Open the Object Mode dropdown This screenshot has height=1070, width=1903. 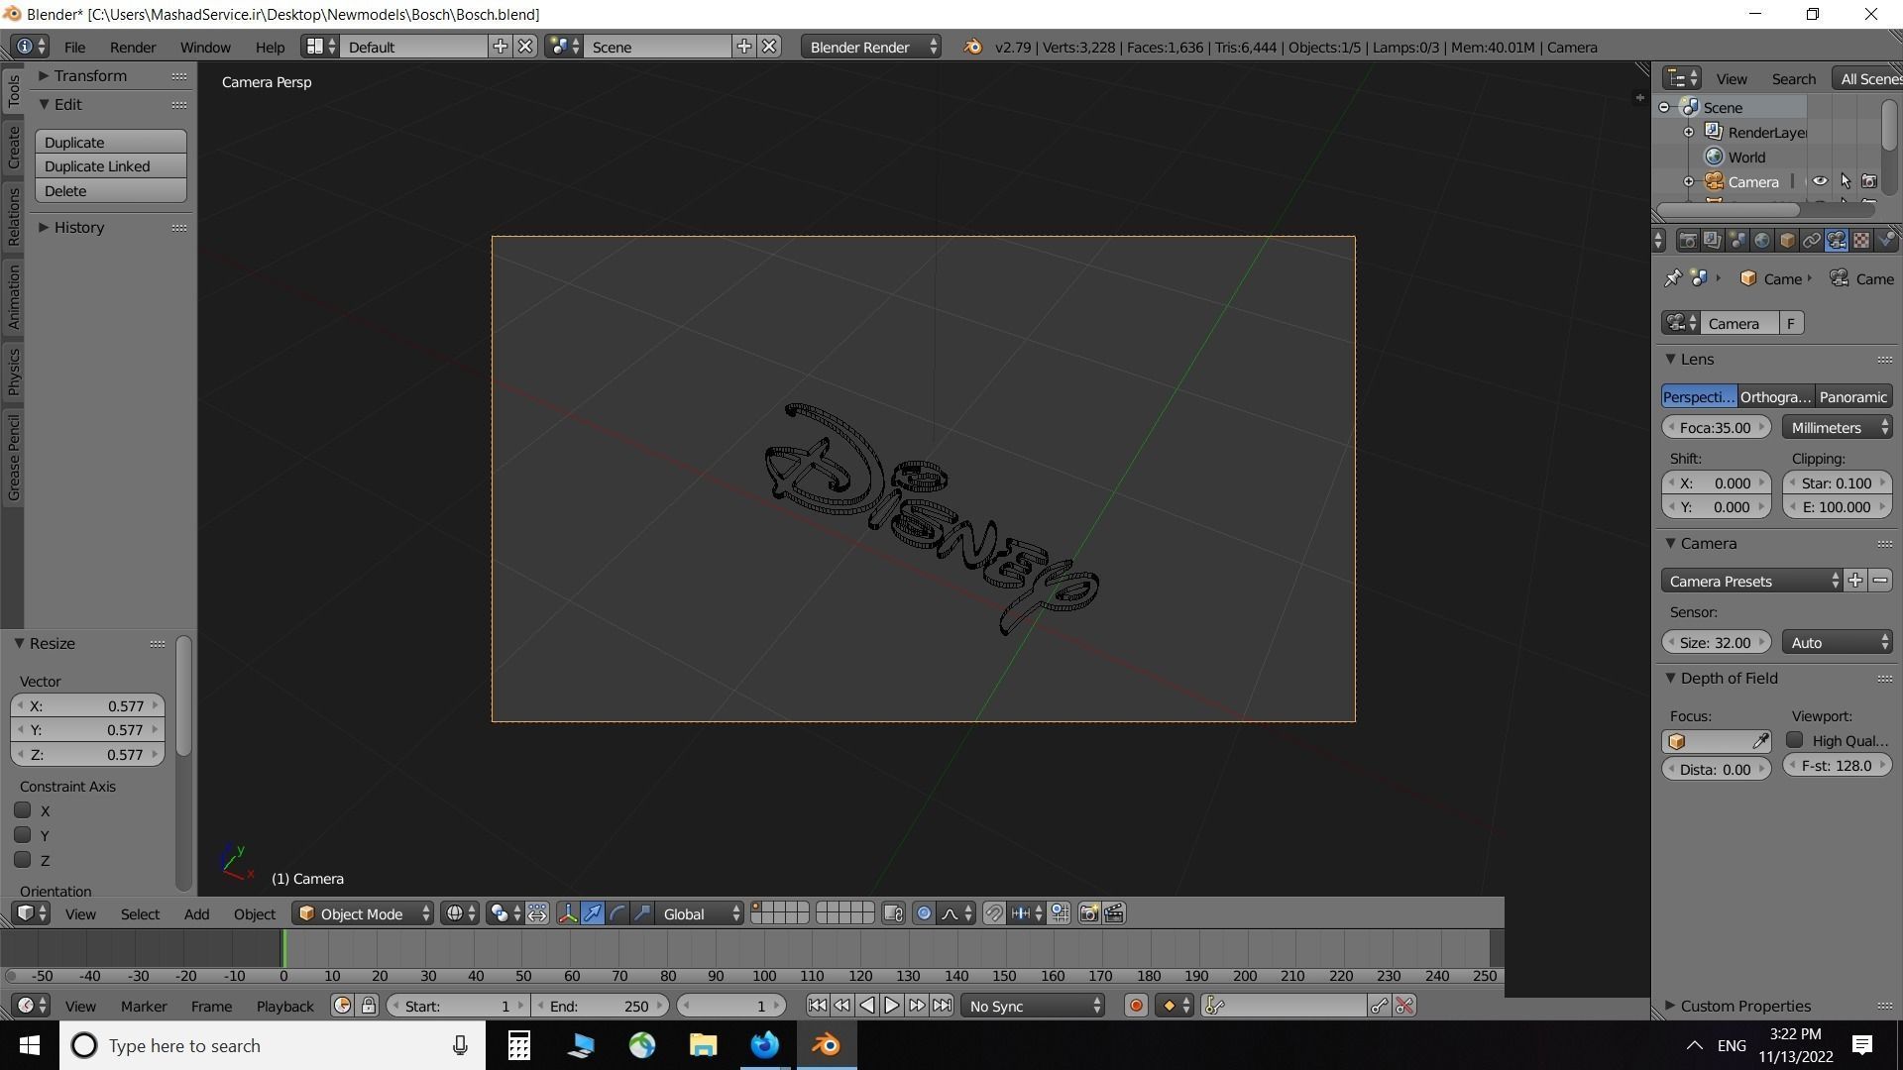364,913
